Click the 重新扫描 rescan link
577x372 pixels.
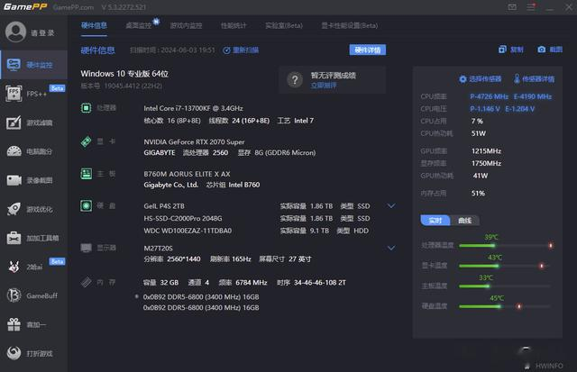(241, 50)
